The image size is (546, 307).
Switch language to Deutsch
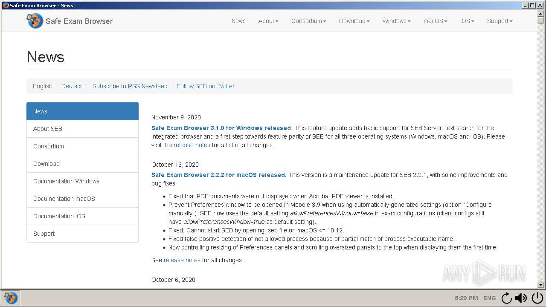pos(73,86)
